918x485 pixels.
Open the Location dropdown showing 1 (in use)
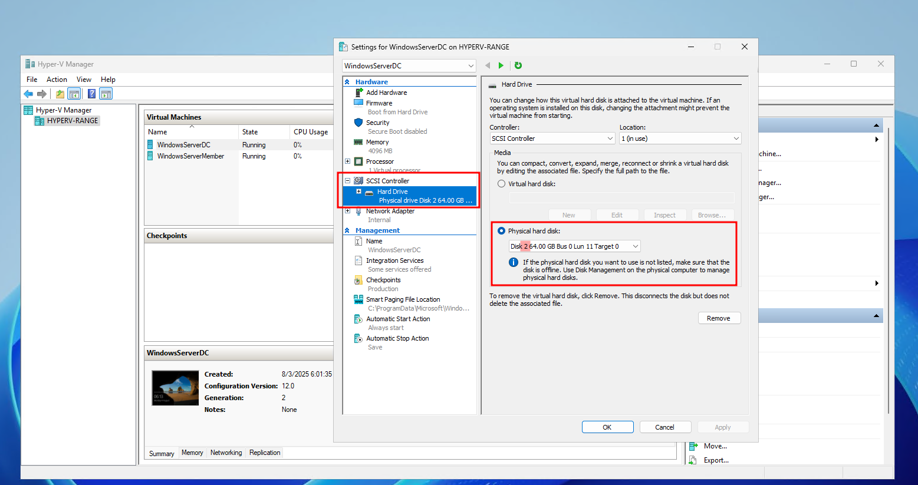pos(680,138)
